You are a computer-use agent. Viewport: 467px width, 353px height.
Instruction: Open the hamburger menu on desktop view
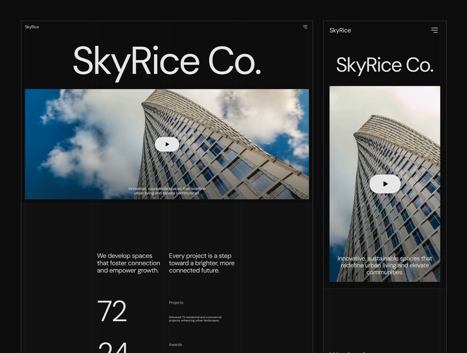305,26
